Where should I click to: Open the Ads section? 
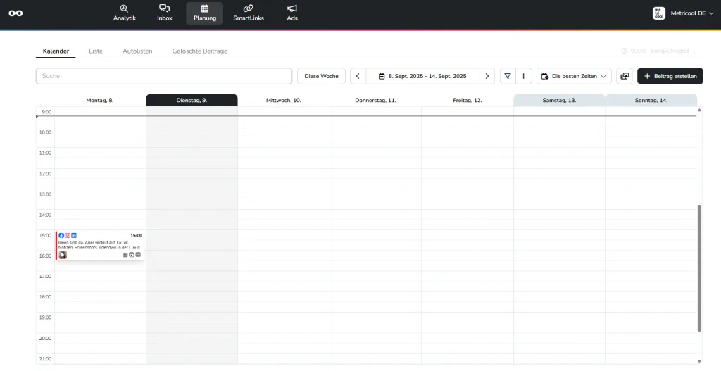click(292, 13)
